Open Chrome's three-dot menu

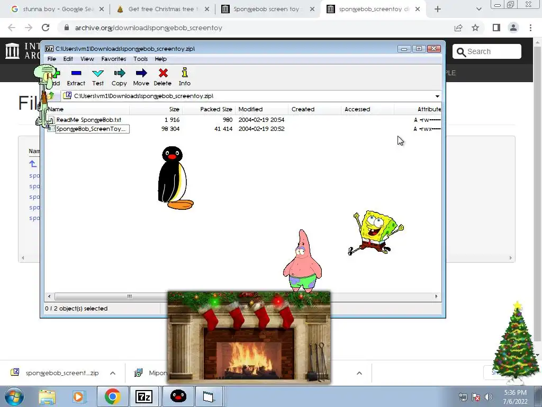coord(530,28)
